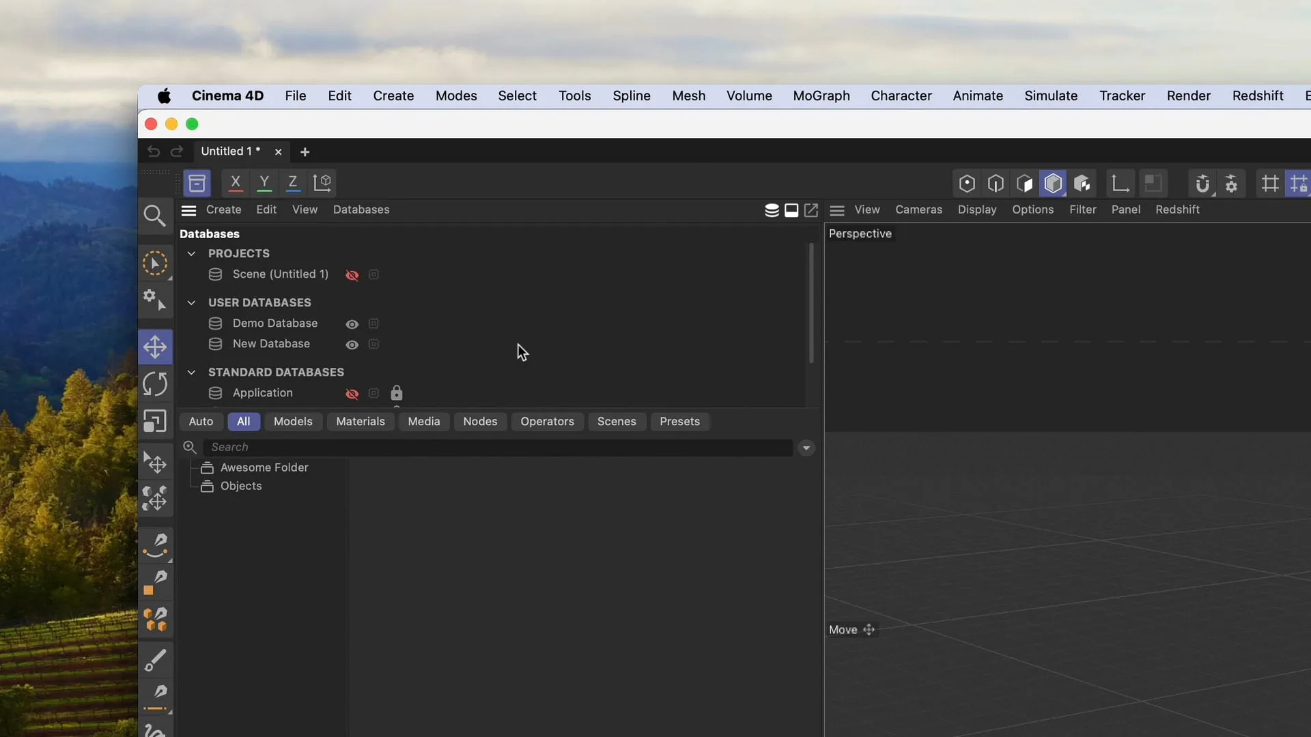Toggle the Z axis lock
The height and width of the screenshot is (737, 1311).
(293, 183)
